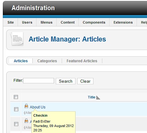
Task: Open the Site menu
Action: tap(11, 22)
